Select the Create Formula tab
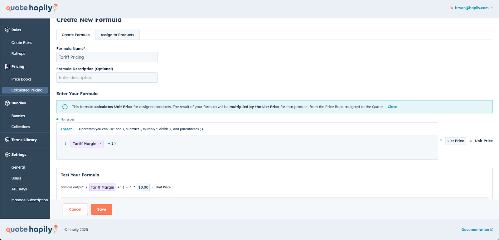This screenshot has width=499, height=240. point(75,35)
